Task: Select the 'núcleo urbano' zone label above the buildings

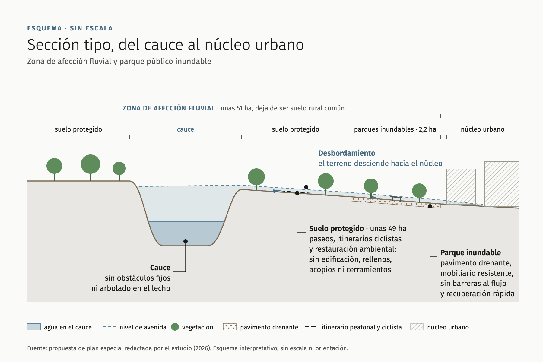Action: pos(483,129)
